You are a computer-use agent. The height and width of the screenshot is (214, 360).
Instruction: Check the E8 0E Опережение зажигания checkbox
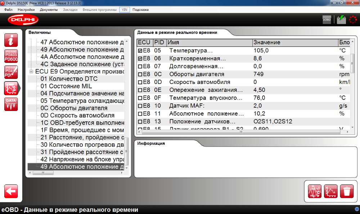140,90
